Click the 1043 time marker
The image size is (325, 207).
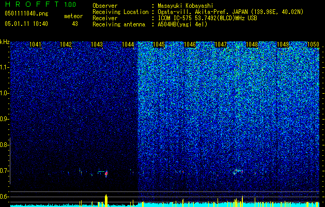tap(97, 45)
